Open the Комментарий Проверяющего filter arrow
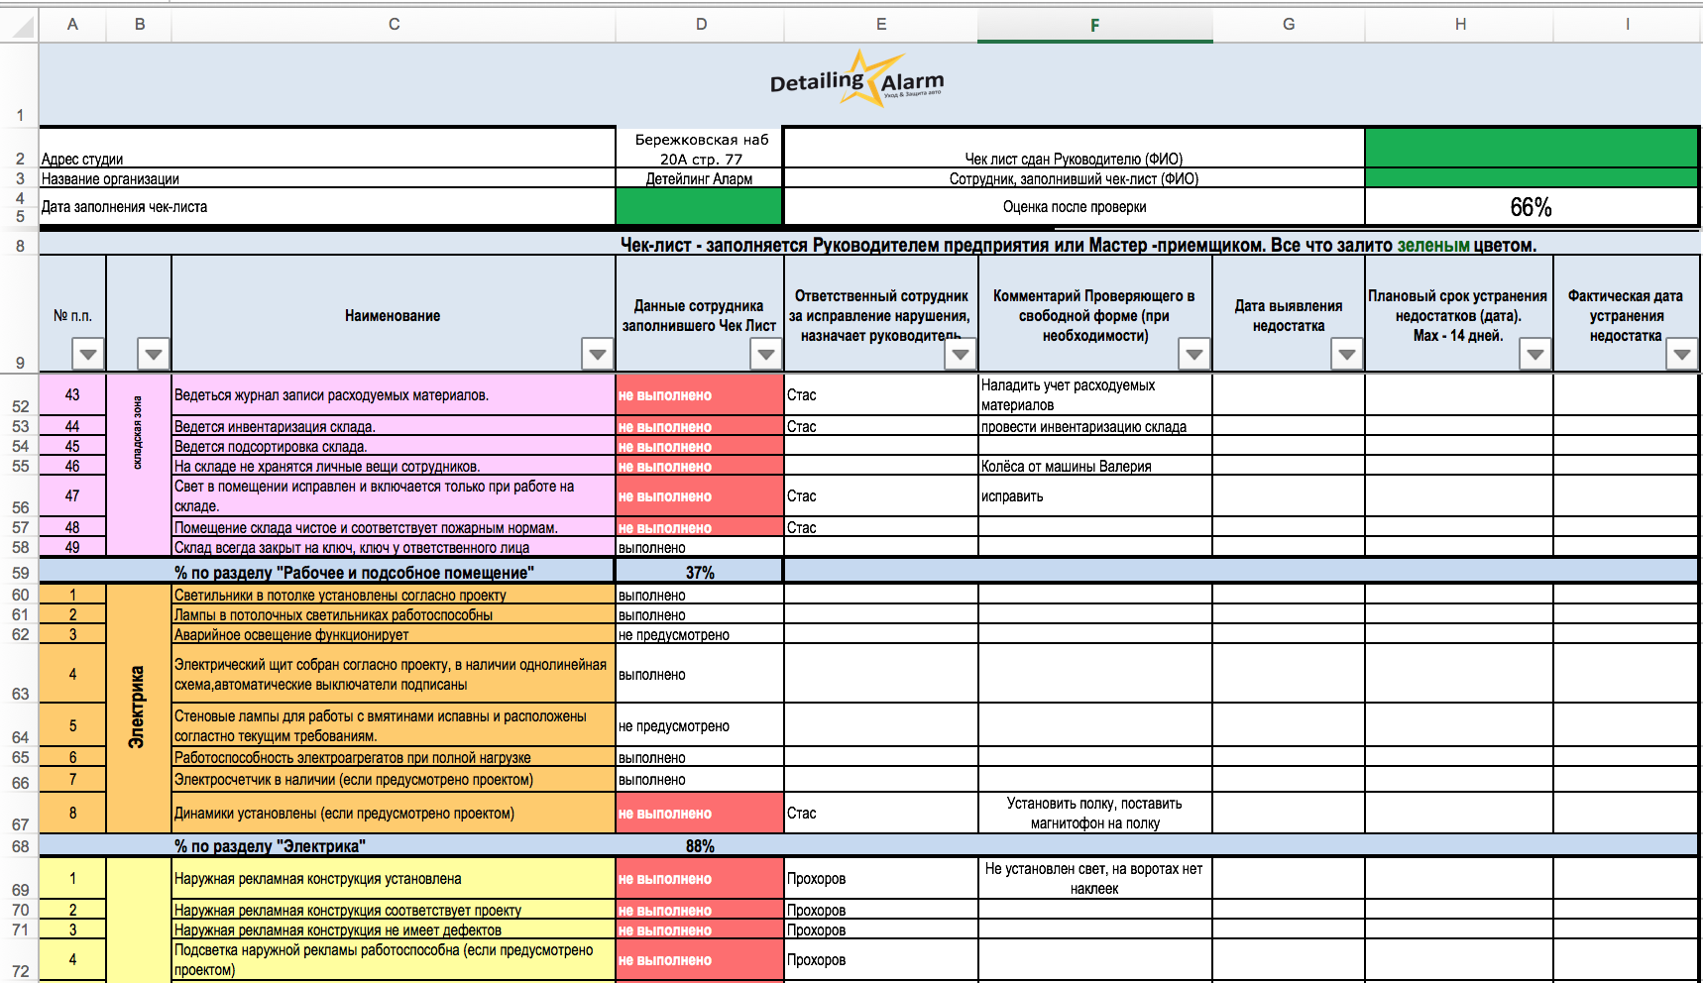This screenshot has width=1703, height=983. click(1193, 354)
